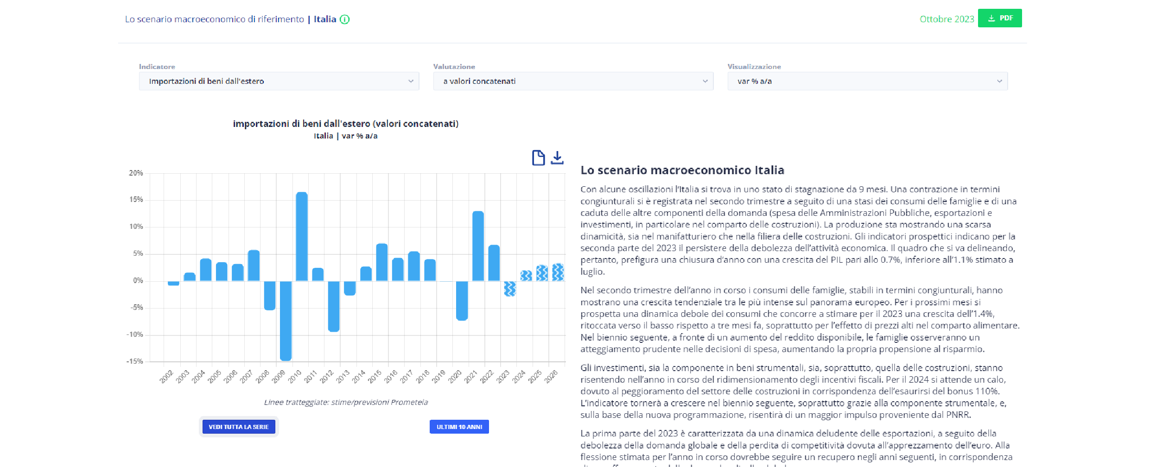
Task: Click the 'Importazioni di beni dall'estero' field
Action: (207, 81)
